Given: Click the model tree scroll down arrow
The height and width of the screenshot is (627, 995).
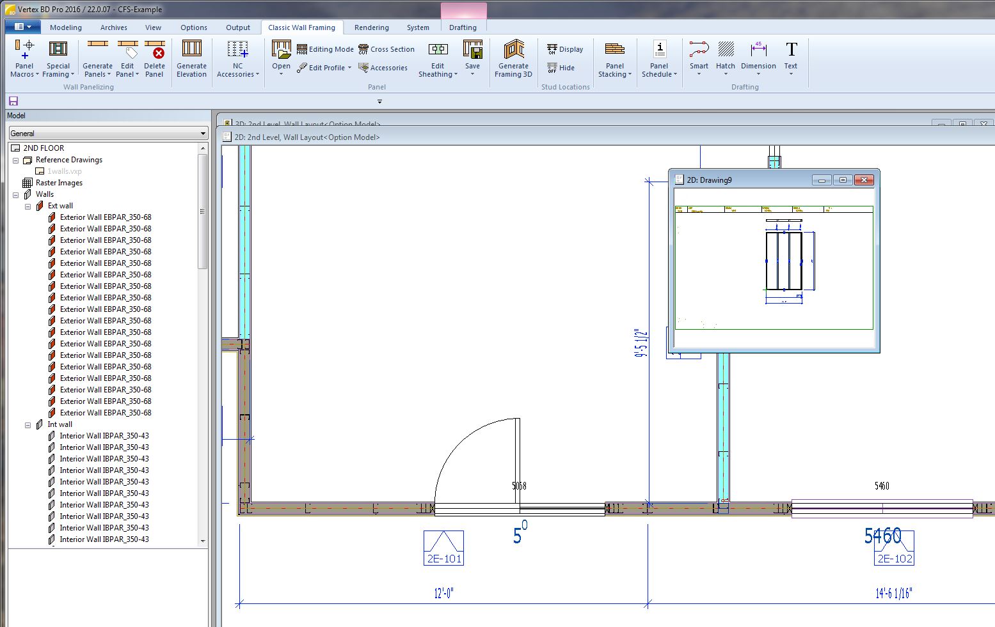Looking at the screenshot, I should (203, 541).
